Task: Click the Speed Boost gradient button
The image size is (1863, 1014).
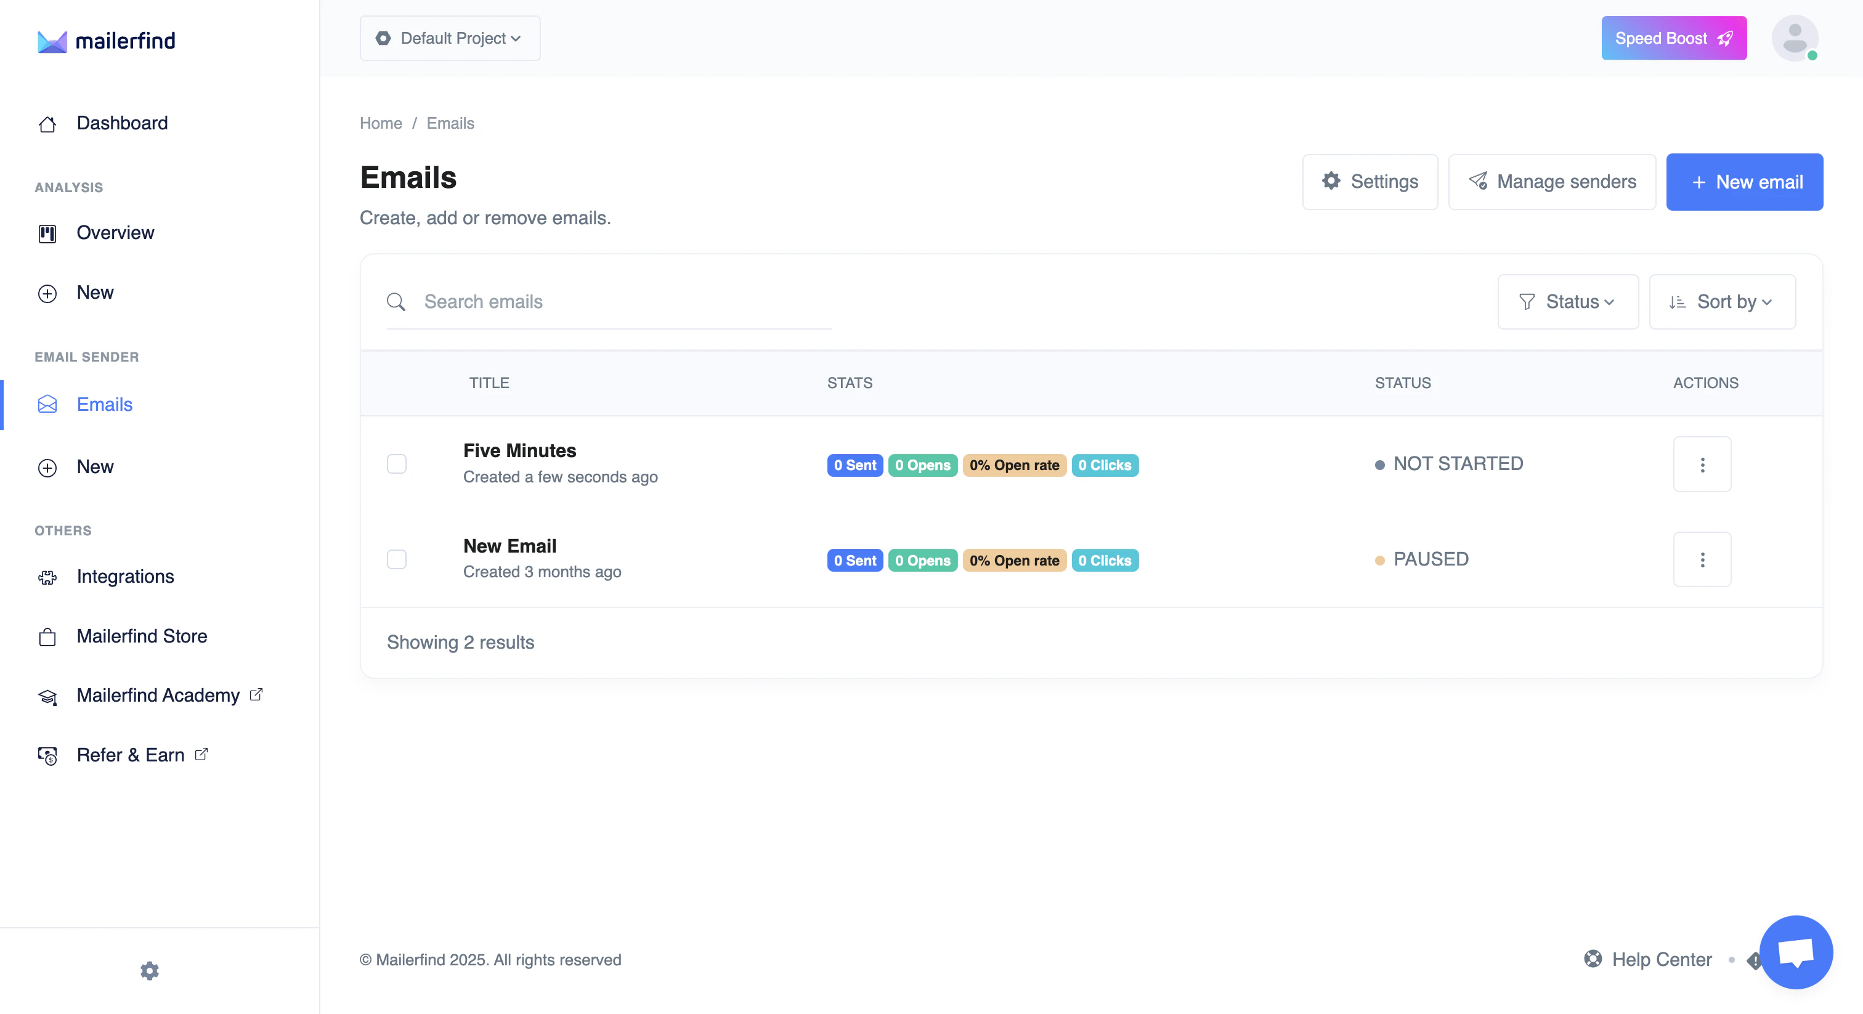Action: (1673, 38)
